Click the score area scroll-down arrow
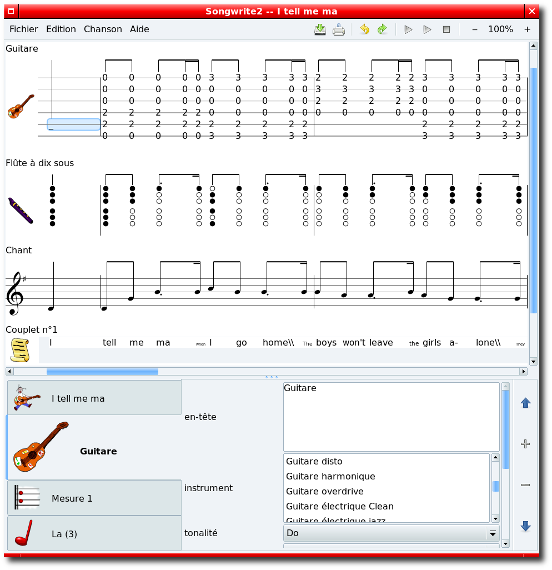 pyautogui.click(x=534, y=361)
